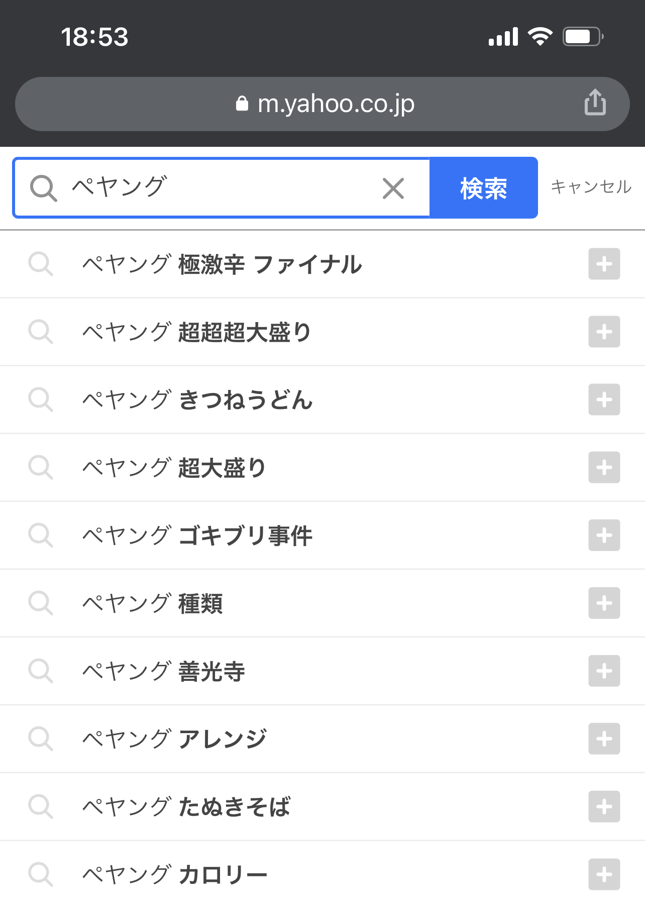This screenshot has width=645, height=905.
Task: Tap the キャンセル cancel link
Action: [x=591, y=187]
